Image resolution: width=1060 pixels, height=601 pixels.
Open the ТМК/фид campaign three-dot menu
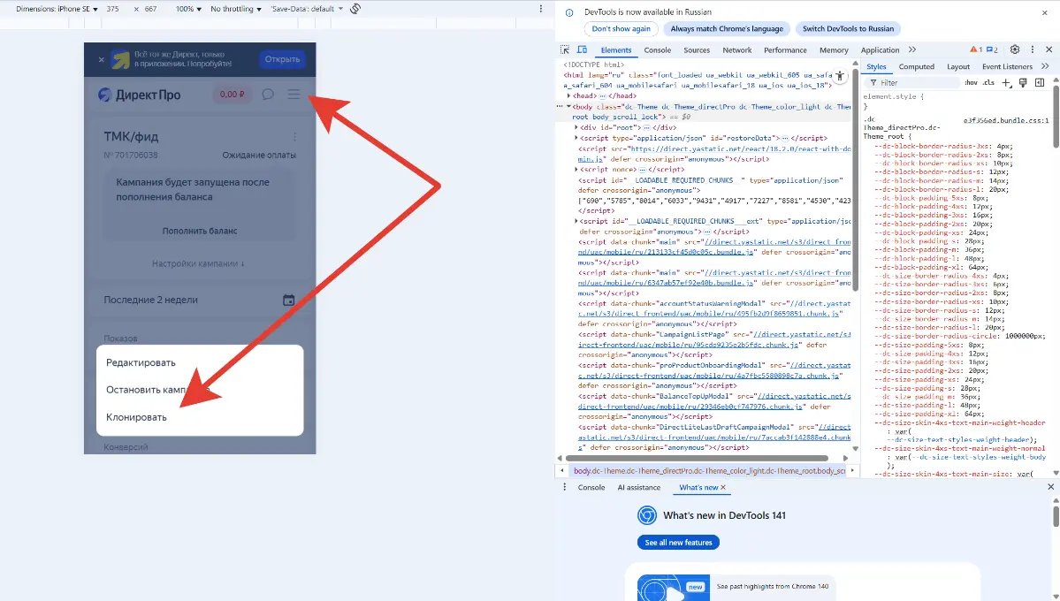click(294, 137)
